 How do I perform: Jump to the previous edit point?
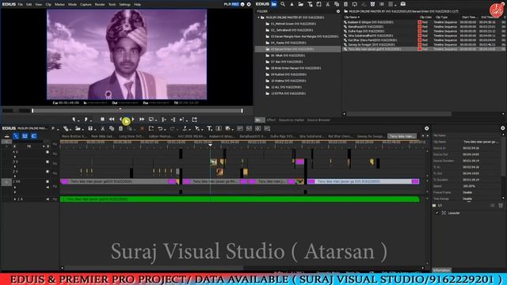pos(164,120)
